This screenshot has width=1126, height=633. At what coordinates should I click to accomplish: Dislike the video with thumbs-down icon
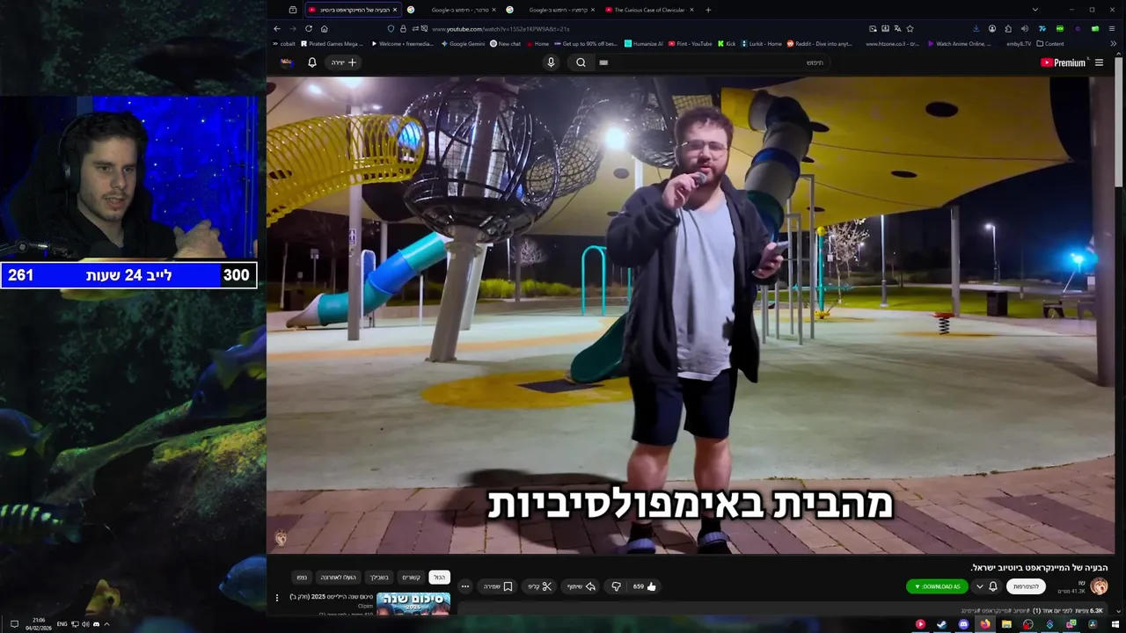point(617,586)
